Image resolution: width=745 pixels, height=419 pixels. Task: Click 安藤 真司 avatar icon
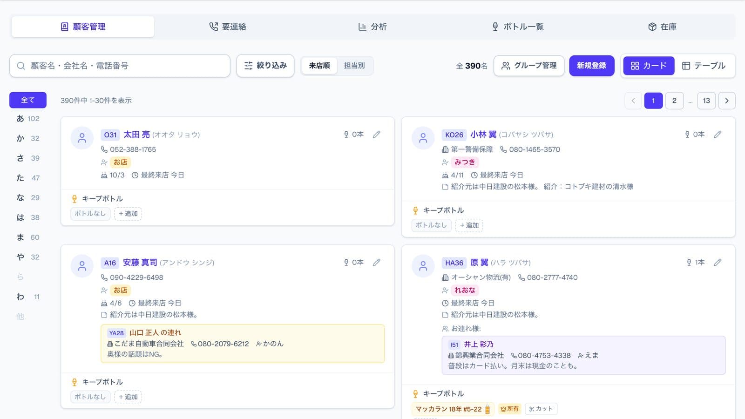click(x=82, y=266)
